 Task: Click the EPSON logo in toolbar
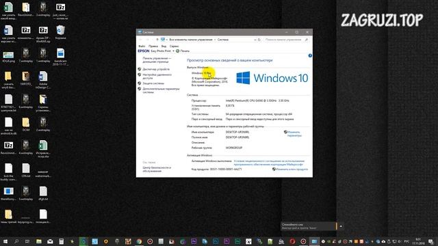click(x=144, y=51)
